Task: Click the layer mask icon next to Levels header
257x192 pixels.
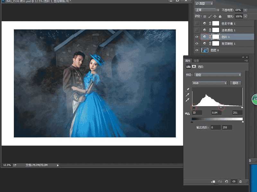Action: click(194, 66)
